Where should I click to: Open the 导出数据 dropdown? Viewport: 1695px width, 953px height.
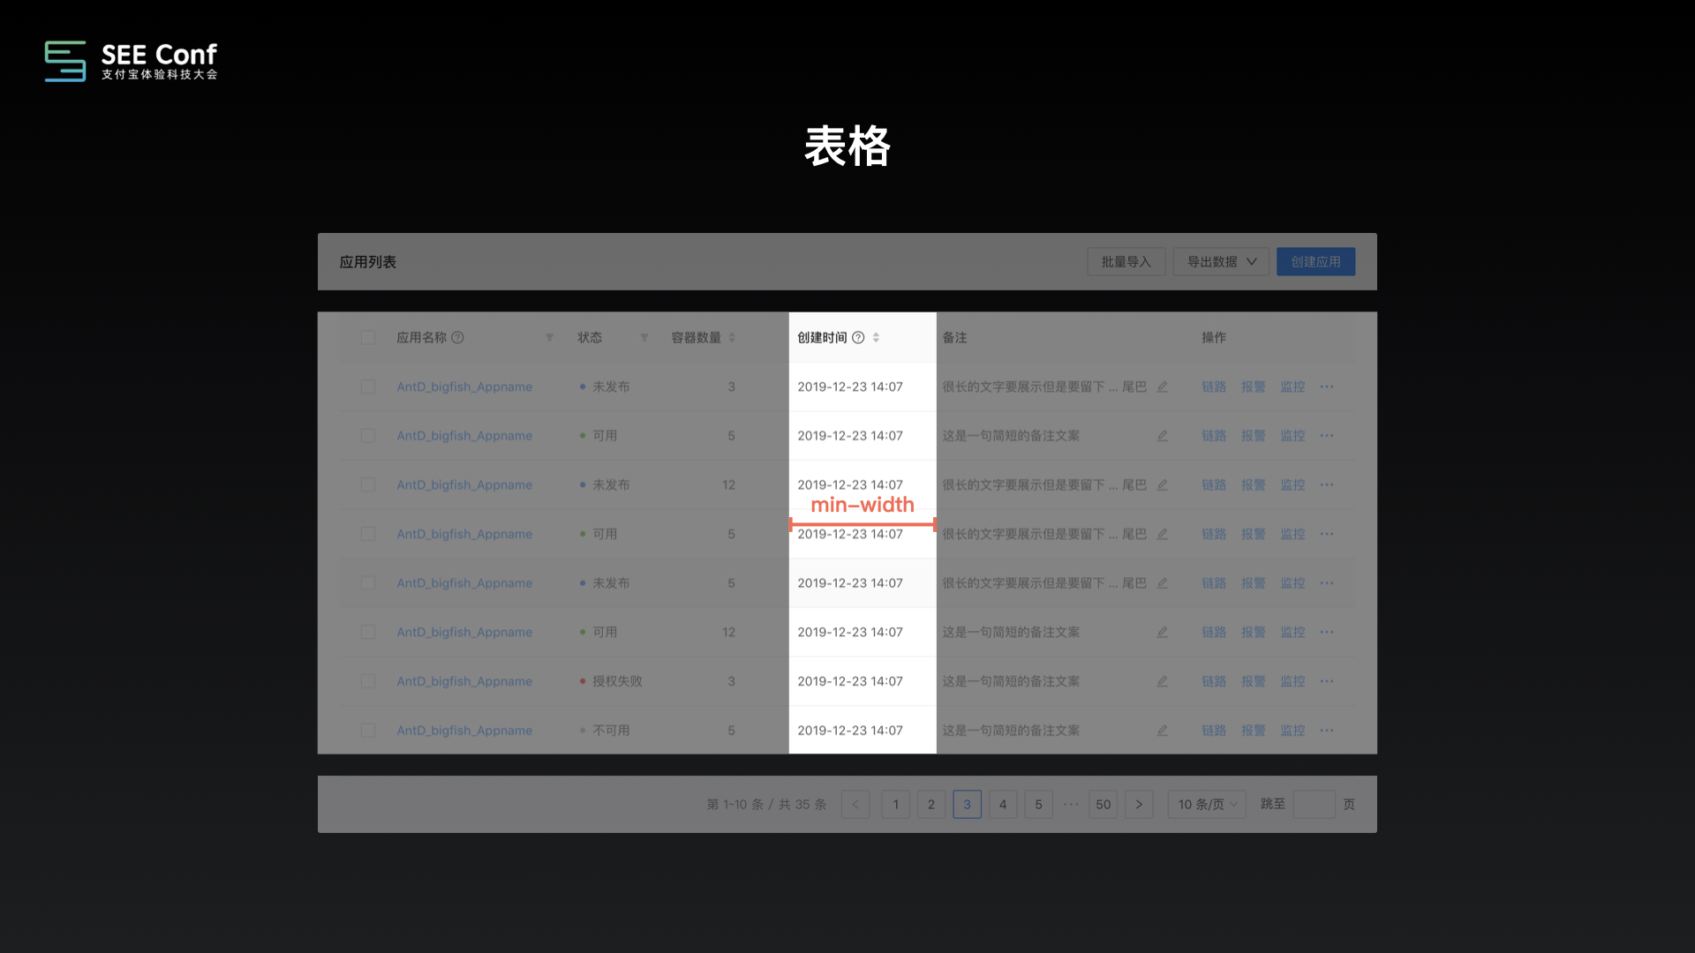click(x=1221, y=262)
